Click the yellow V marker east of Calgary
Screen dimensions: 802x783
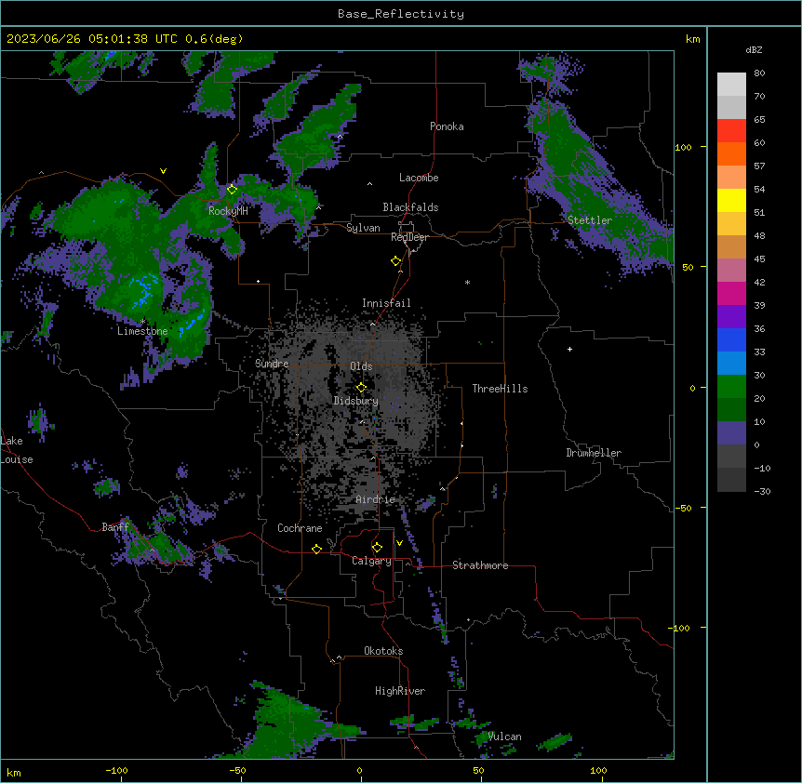point(399,543)
